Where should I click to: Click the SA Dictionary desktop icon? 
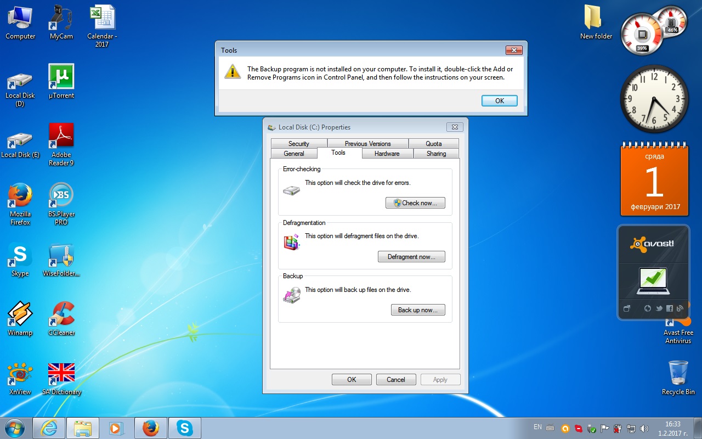pos(61,378)
